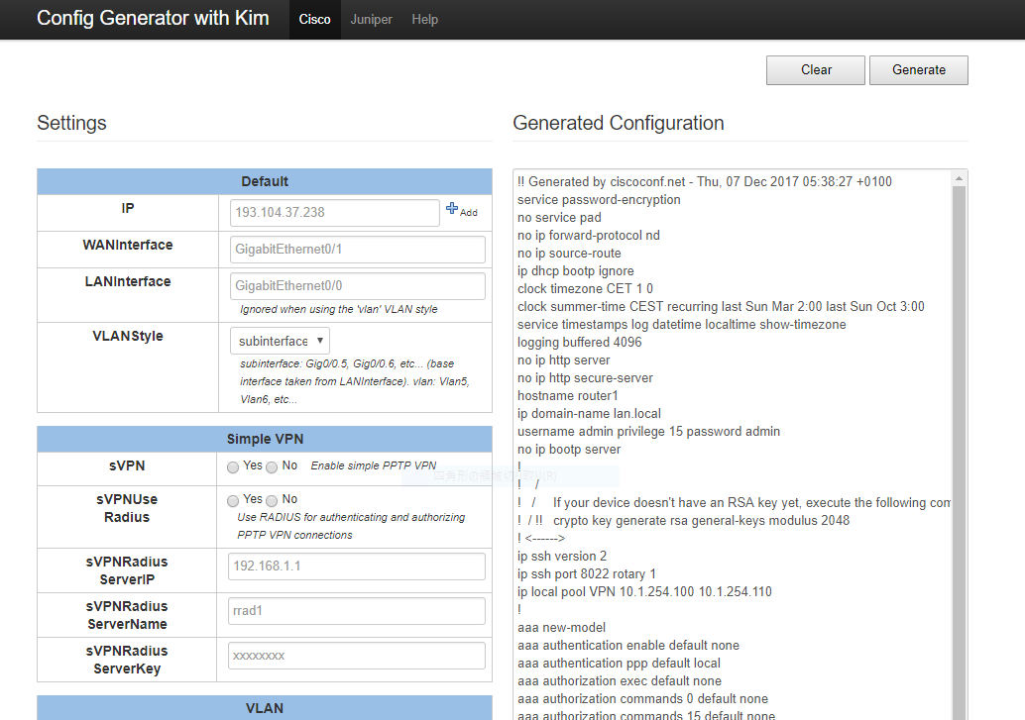Switch to the Juniper tab

[x=371, y=19]
